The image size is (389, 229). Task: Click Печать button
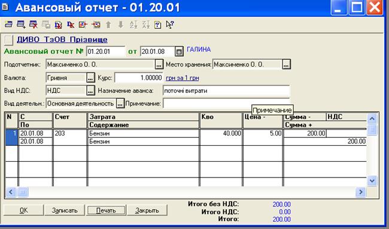[x=106, y=210]
